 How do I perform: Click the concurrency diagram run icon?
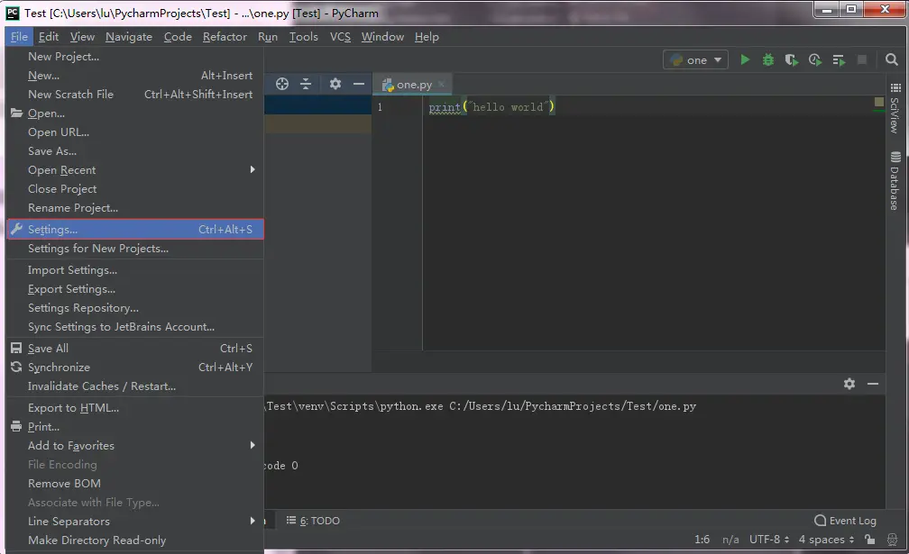(x=839, y=59)
